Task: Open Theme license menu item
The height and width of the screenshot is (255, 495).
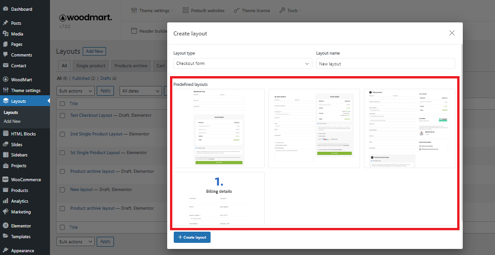Action: (x=252, y=10)
